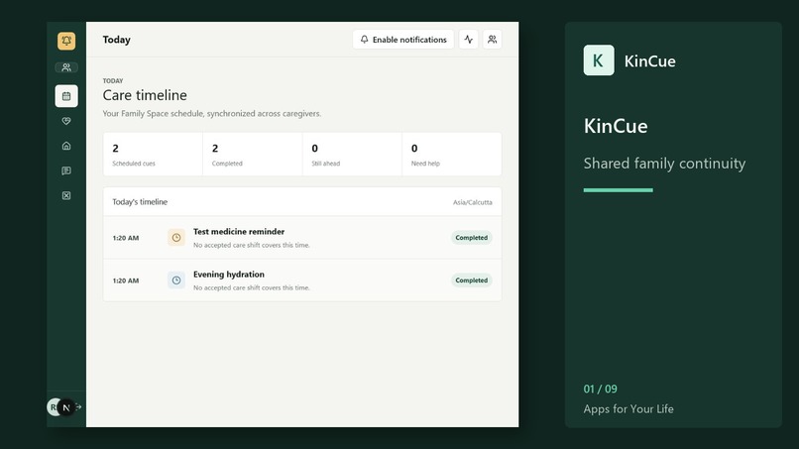The height and width of the screenshot is (449, 799).
Task: Click the crossed-box sidebar icon
Action: point(66,195)
